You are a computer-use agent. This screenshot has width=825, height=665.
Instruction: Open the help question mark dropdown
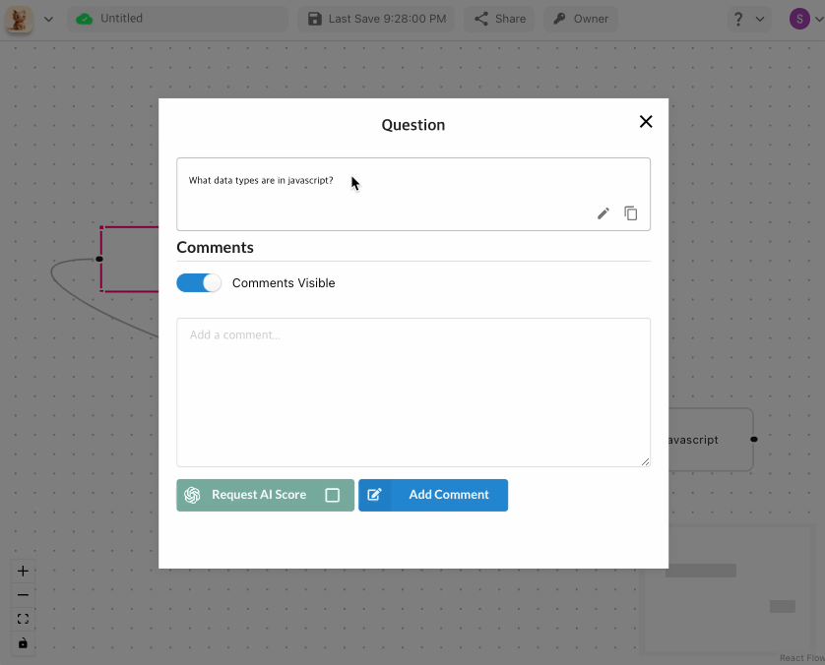(749, 19)
